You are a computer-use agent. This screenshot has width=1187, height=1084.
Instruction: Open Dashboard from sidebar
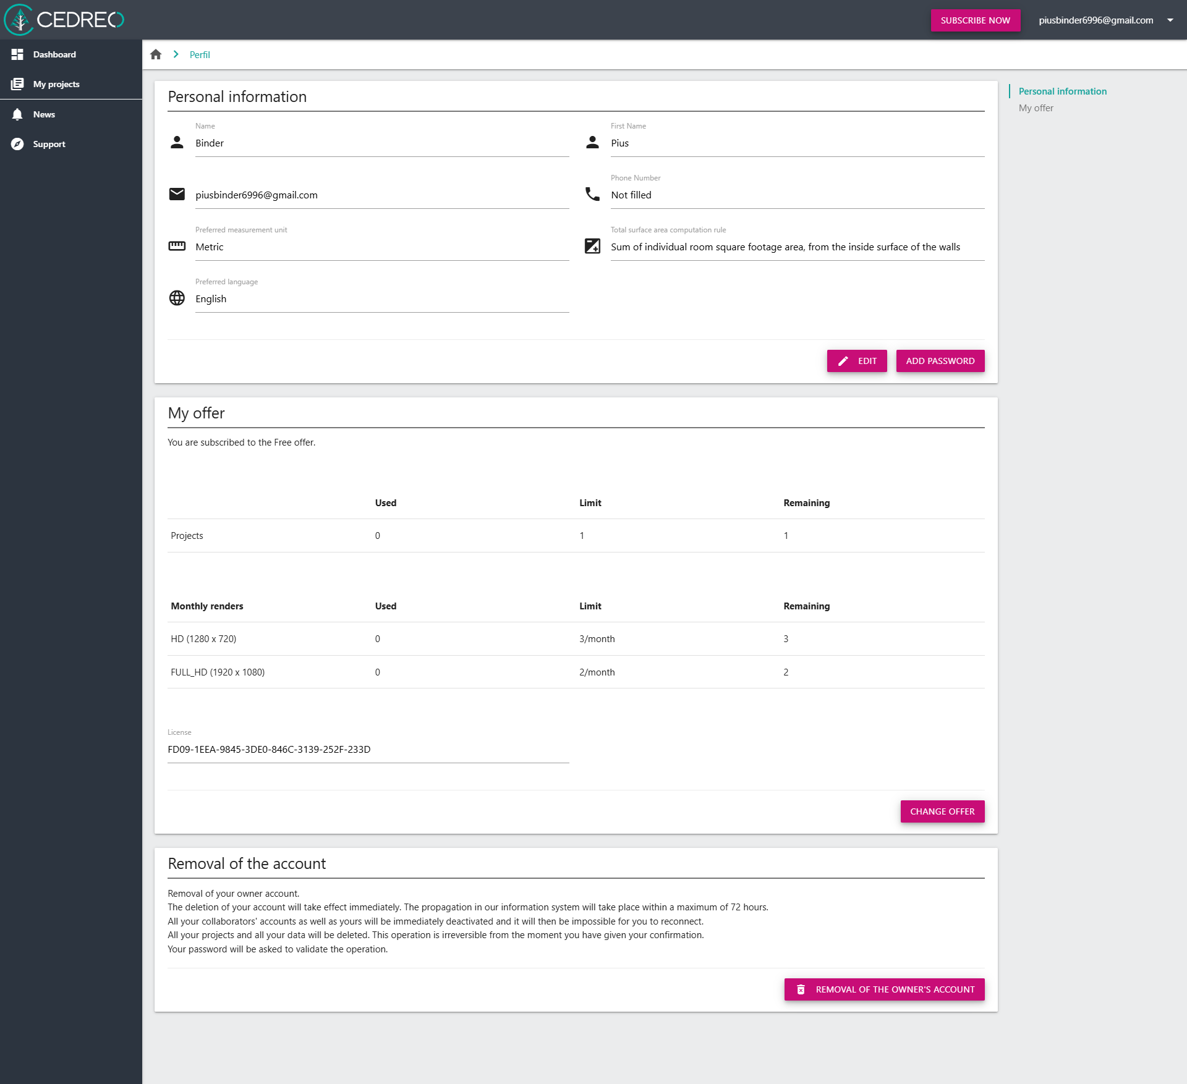coord(54,54)
